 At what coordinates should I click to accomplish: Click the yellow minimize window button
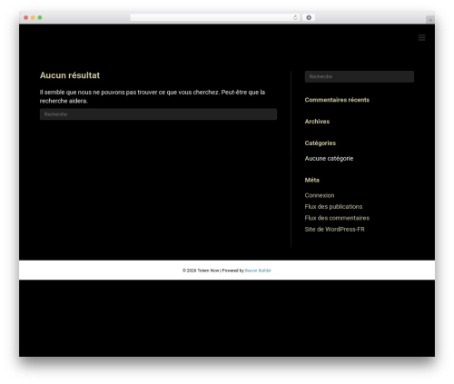point(33,17)
